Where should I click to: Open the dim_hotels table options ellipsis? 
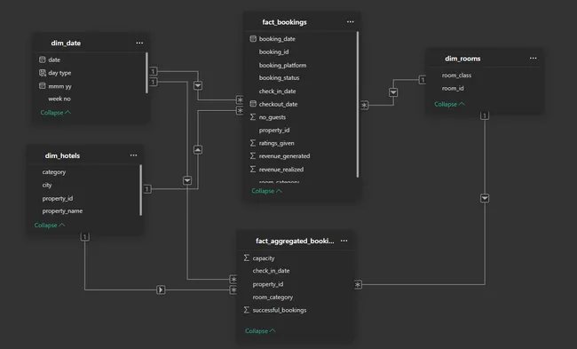133,155
